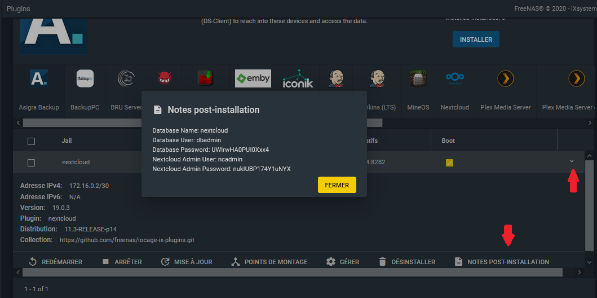The image size is (597, 298).
Task: Open Points de Montage for the jail
Action: [269, 262]
